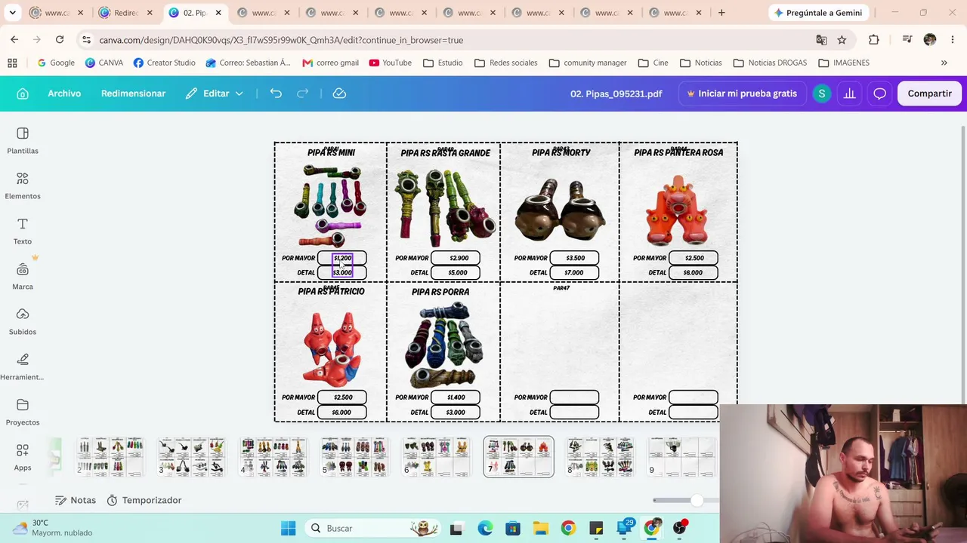Image resolution: width=967 pixels, height=543 pixels.
Task: Open the Texto sidebar panel
Action: (x=23, y=231)
